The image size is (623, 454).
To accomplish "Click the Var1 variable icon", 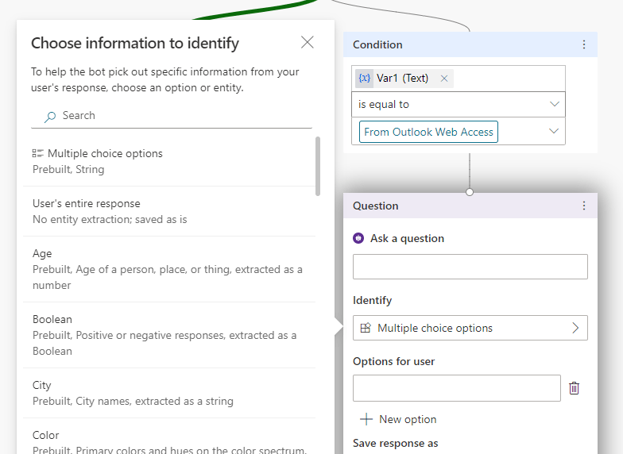I will (365, 78).
